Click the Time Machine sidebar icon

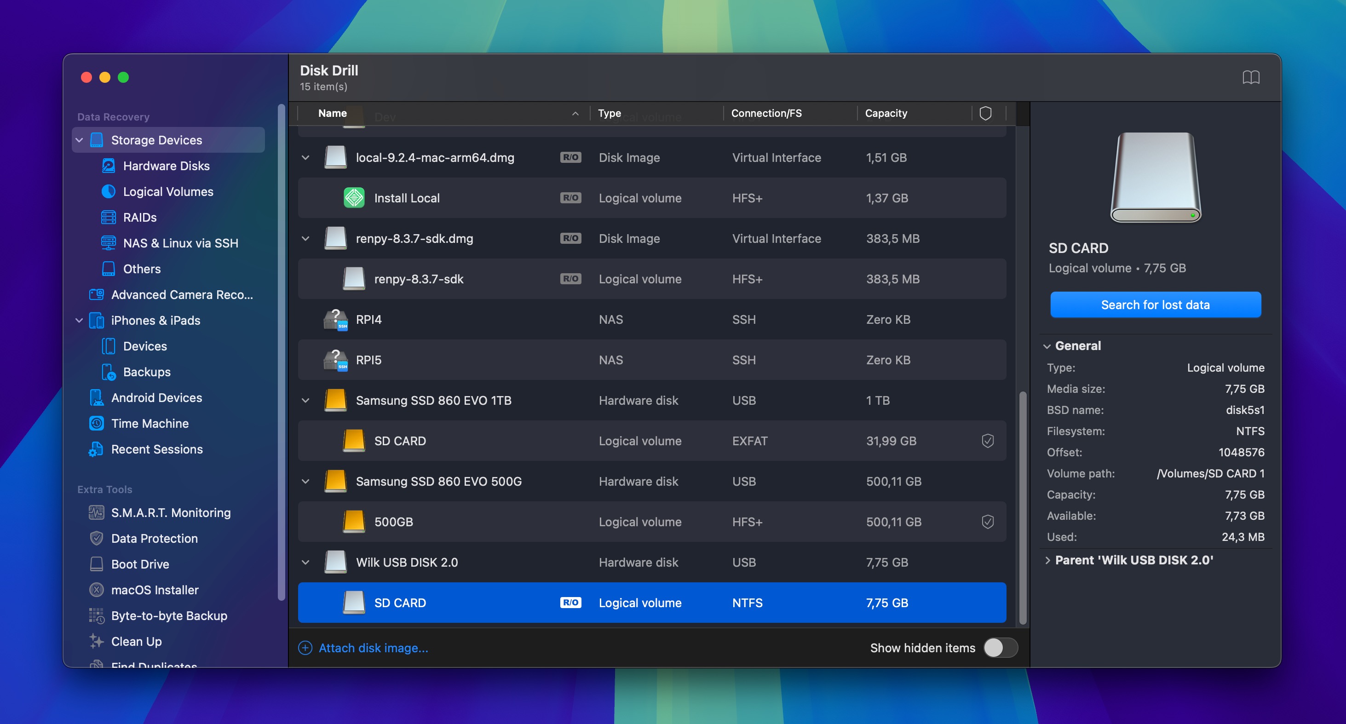tap(96, 423)
